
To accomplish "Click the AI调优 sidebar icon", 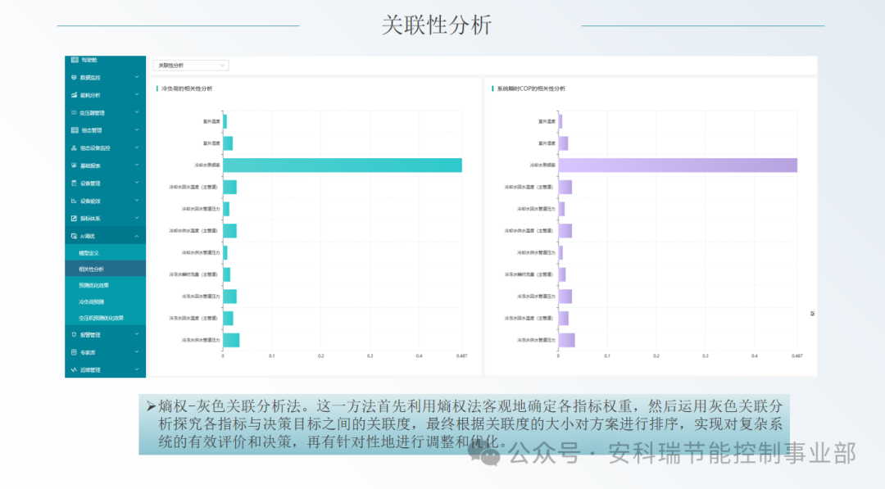I will pos(74,236).
